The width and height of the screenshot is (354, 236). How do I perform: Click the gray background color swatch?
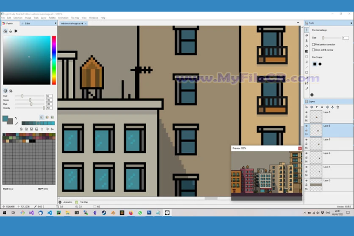click(10, 122)
